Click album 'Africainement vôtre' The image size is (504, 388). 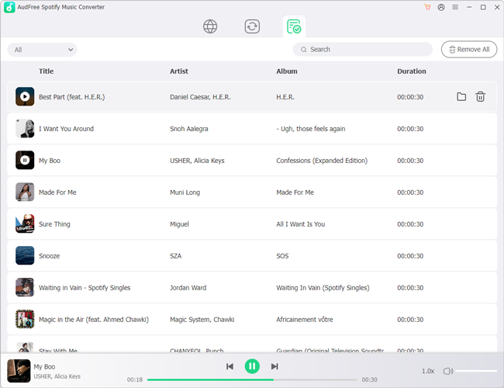305,320
